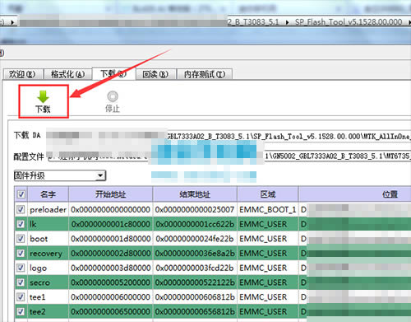The width and height of the screenshot is (411, 322).
Task: Uncheck the preloader partition checkbox
Action: coord(21,209)
